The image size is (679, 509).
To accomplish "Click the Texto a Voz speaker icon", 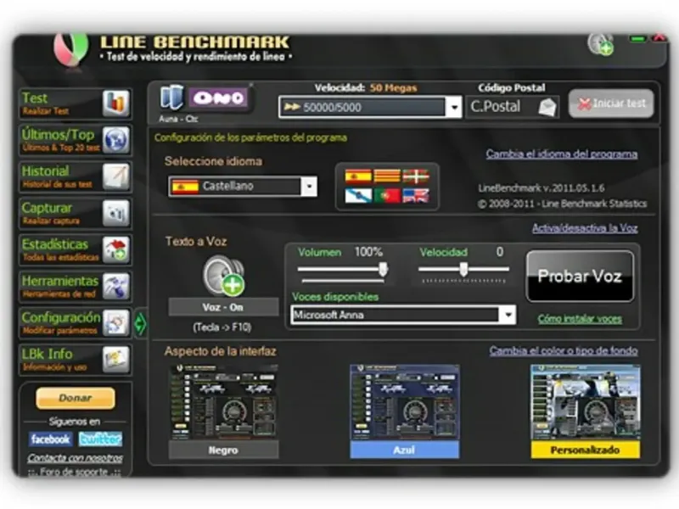I will point(223,276).
